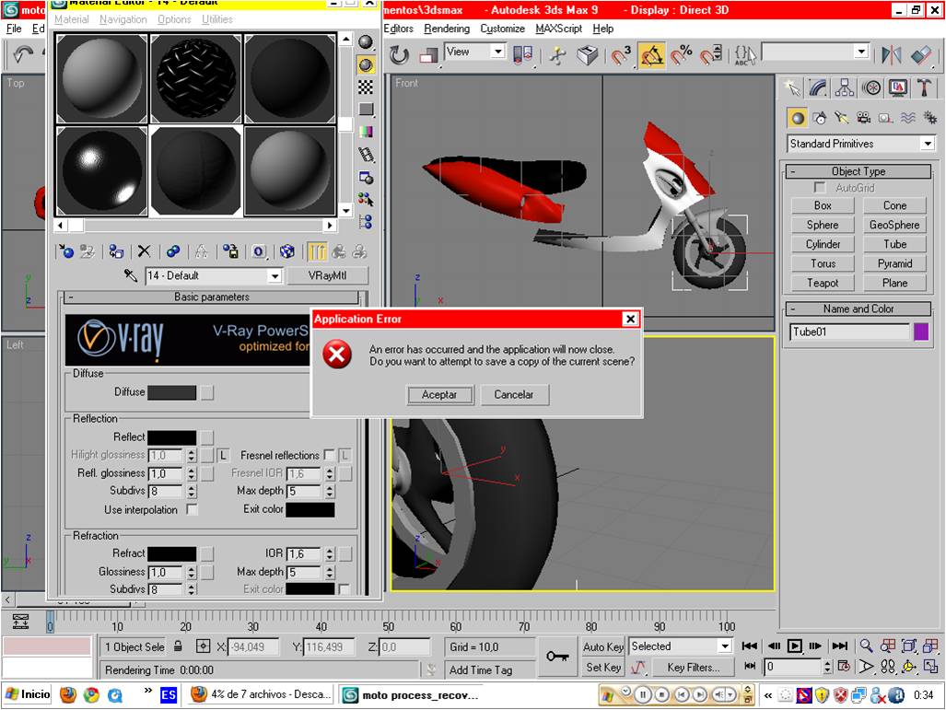Toggle the 3D Snaps magnet tool
946x710 pixels.
tap(620, 55)
